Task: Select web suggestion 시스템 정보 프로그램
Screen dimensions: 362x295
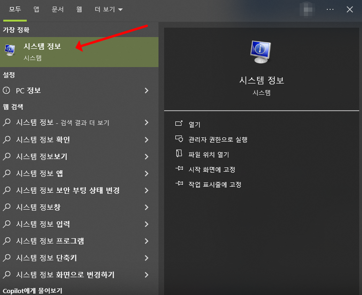Action: tap(79, 241)
